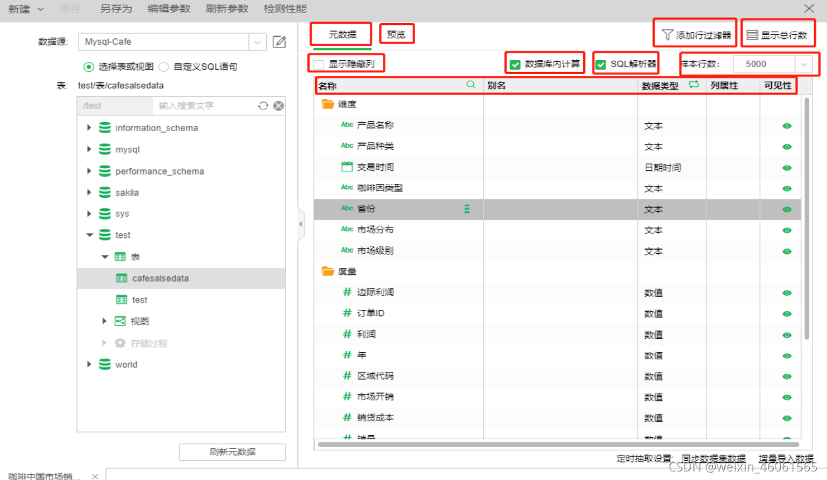The width and height of the screenshot is (827, 480).
Task: Click the 增量导入数据 link
Action: click(786, 459)
